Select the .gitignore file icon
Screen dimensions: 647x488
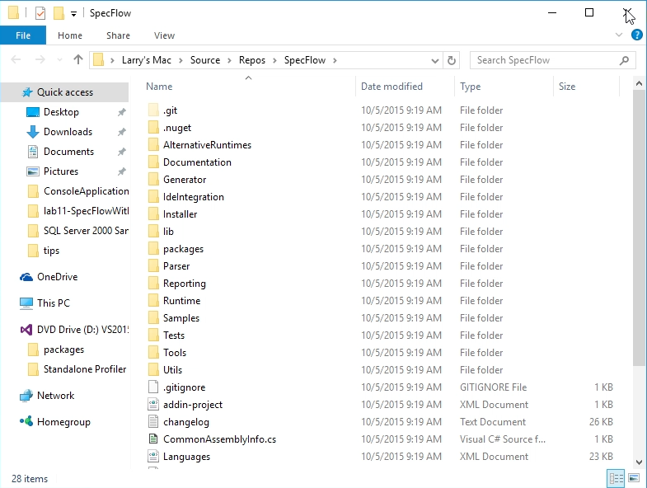point(153,387)
